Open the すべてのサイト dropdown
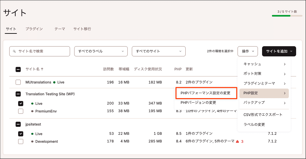The width and height of the screenshot is (306, 159). click(x=159, y=51)
